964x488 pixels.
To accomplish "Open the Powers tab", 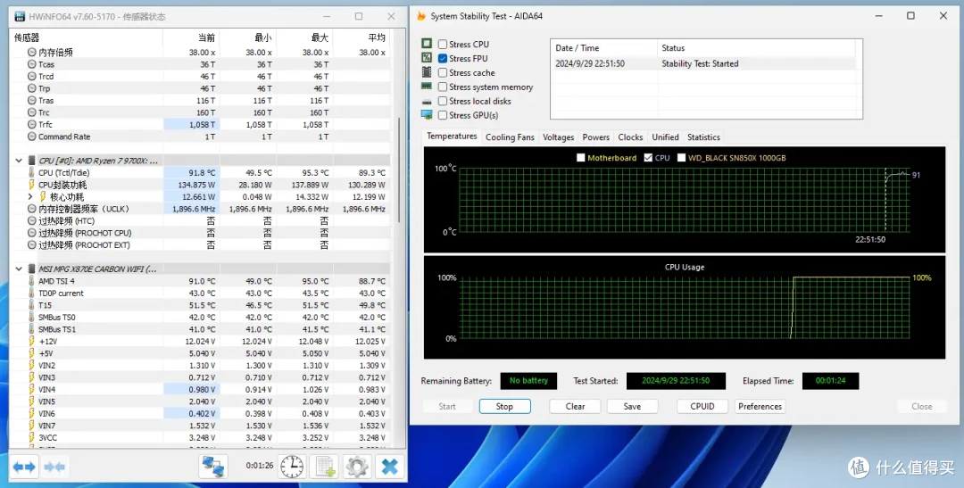I will [595, 137].
